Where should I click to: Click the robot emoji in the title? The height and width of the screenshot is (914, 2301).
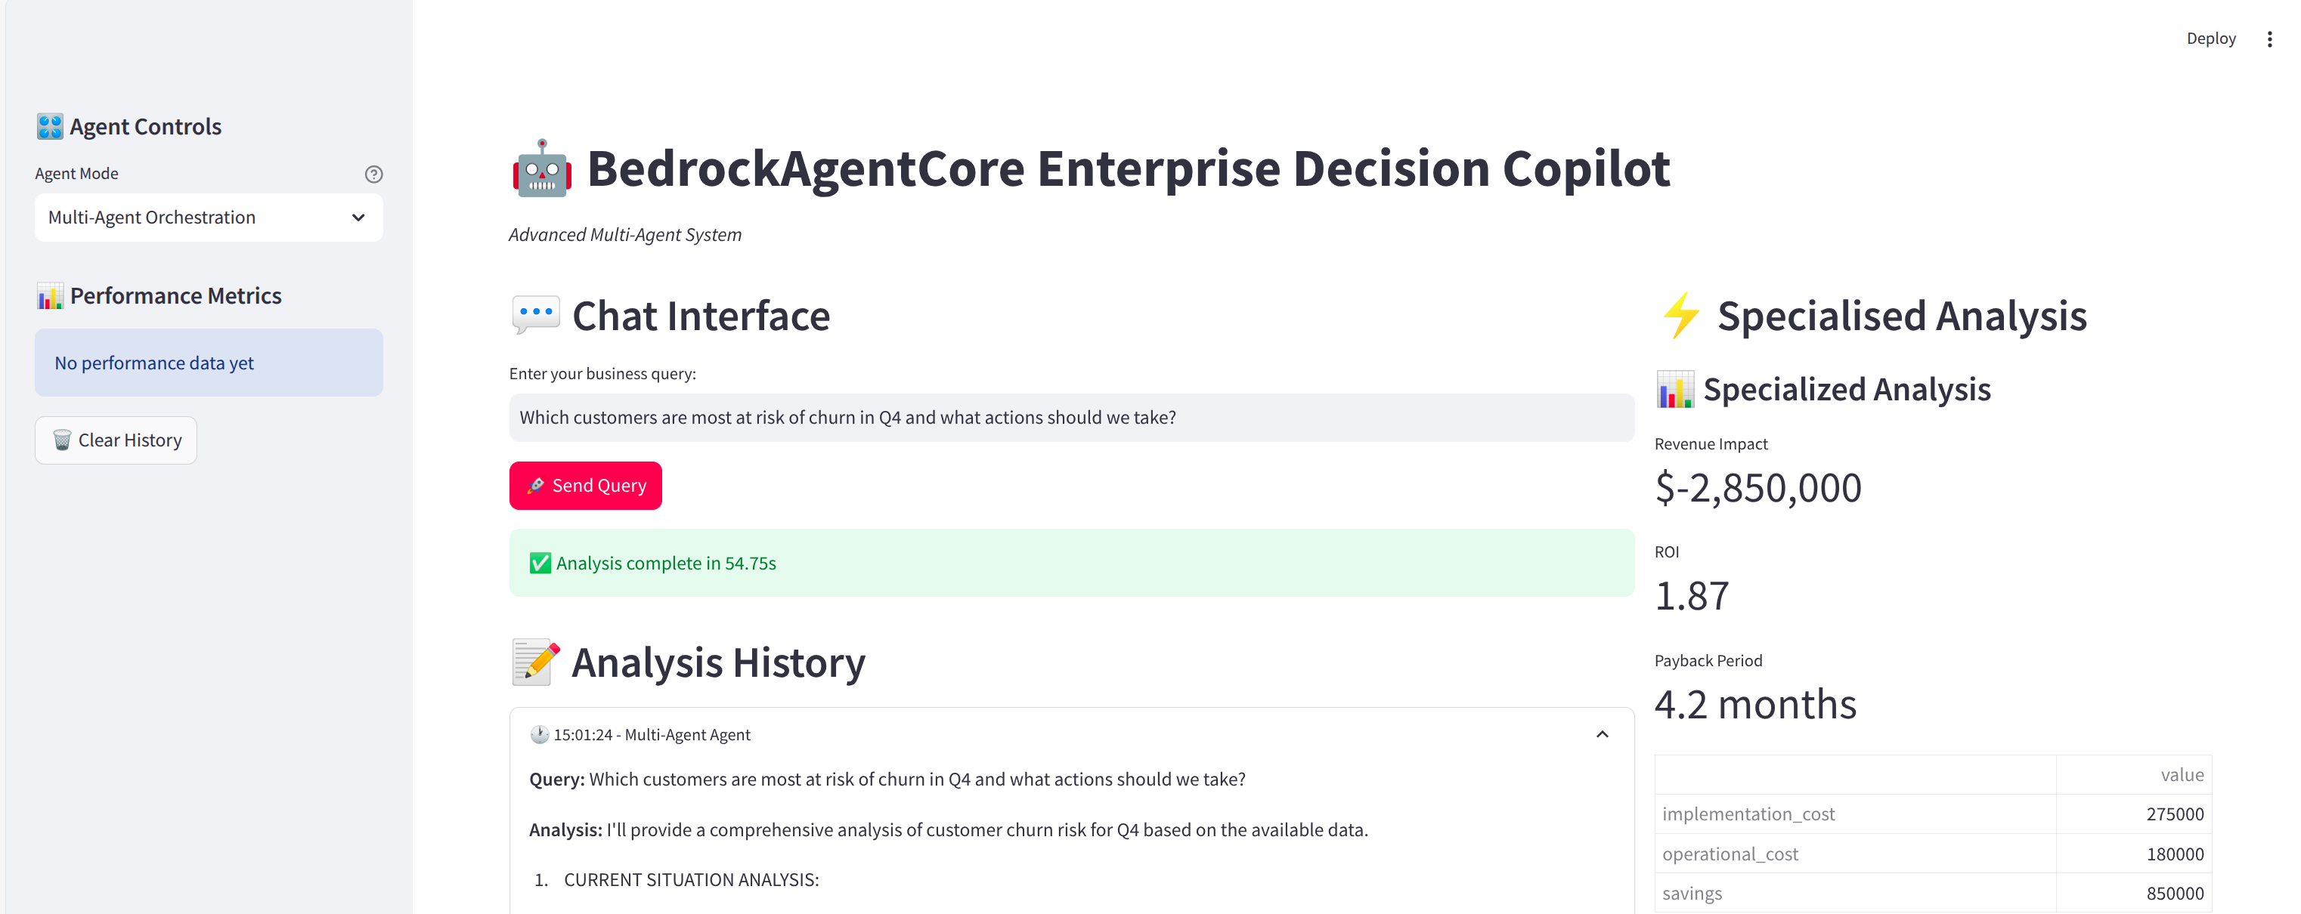click(x=541, y=168)
